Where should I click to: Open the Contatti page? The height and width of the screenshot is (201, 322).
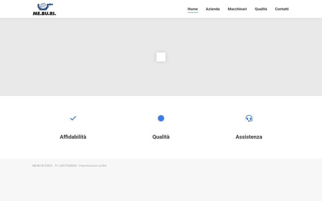click(x=282, y=9)
